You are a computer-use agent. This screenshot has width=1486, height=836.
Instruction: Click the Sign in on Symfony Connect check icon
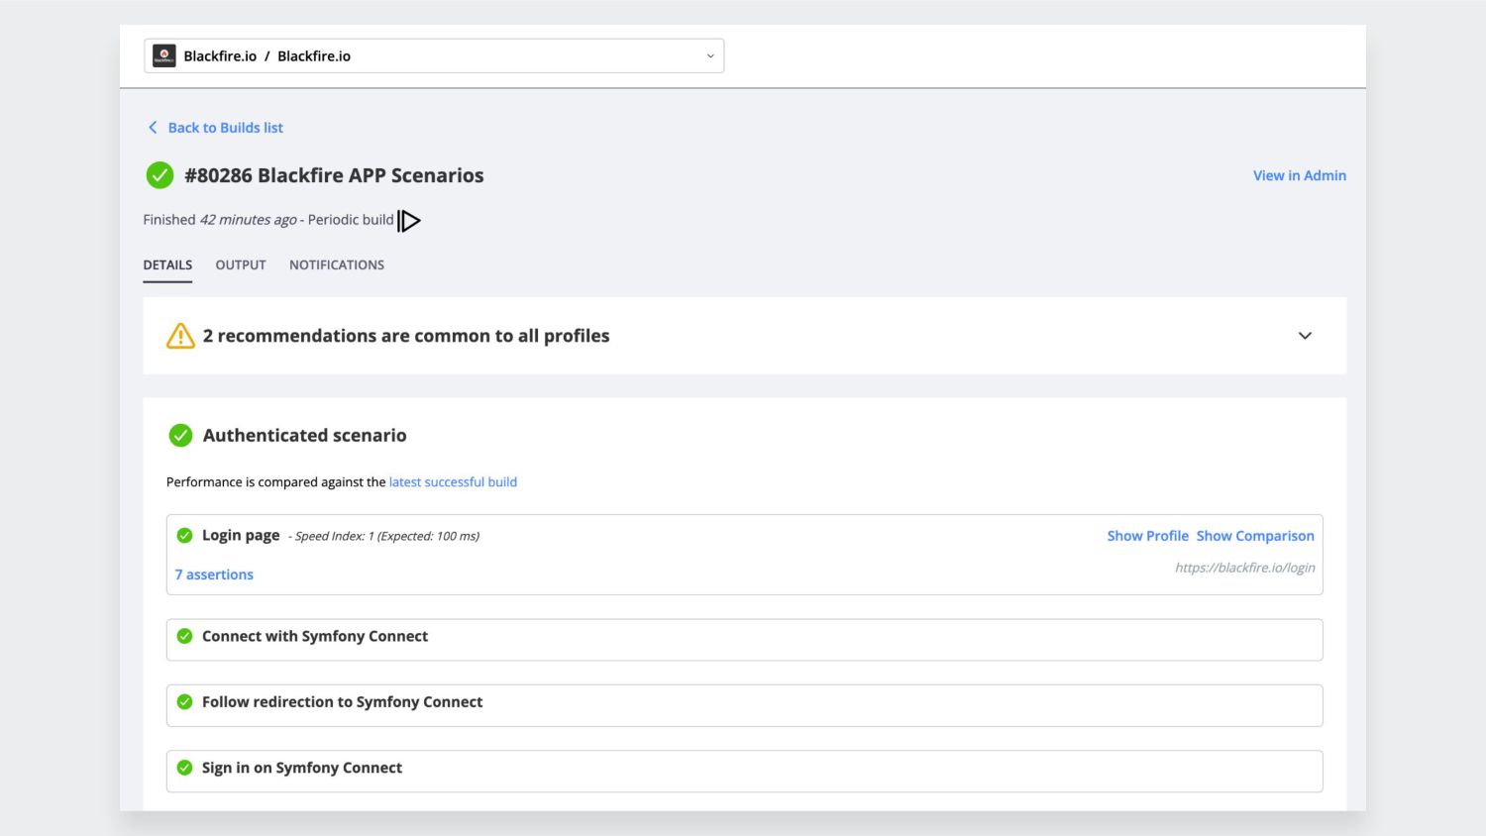[x=184, y=768]
